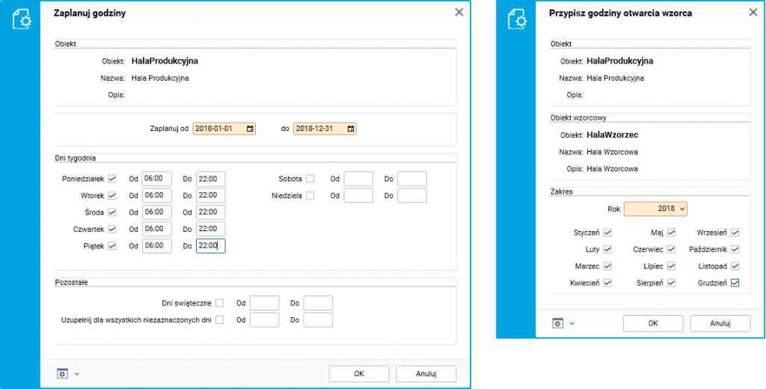
Task: Cancel the Zaplanuj godziny dialog with Anuluj
Action: click(426, 374)
